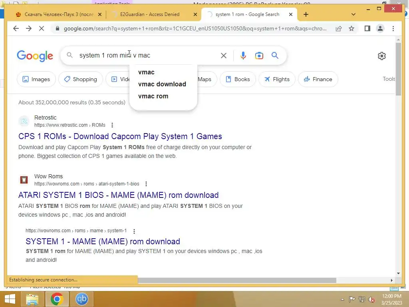The width and height of the screenshot is (409, 307).
Task: Bookmark this page with the star icon
Action: (x=351, y=28)
